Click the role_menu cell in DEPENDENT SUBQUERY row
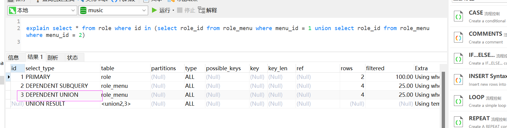507x128 pixels. click(114, 86)
